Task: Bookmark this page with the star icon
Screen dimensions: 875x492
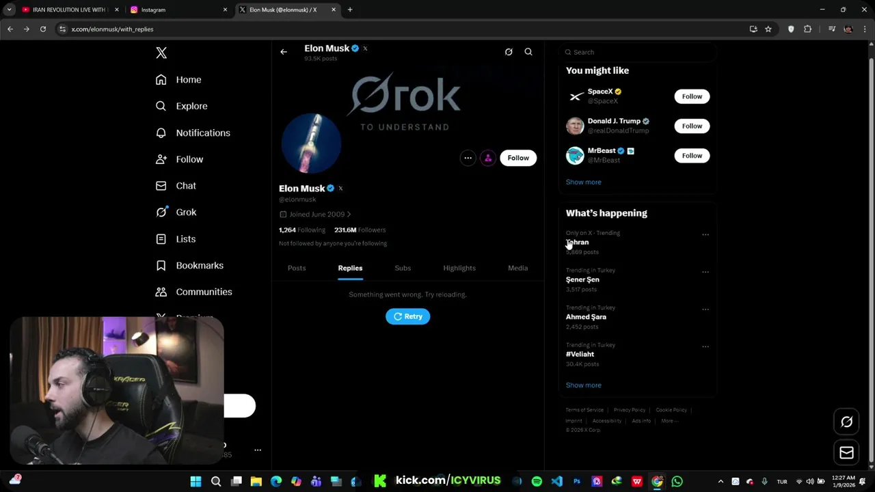Action: click(x=768, y=29)
